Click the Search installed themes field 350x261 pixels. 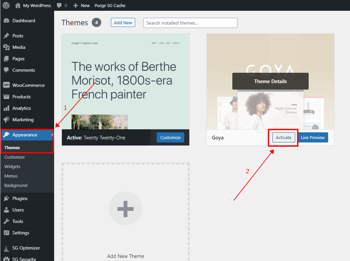[x=190, y=23]
